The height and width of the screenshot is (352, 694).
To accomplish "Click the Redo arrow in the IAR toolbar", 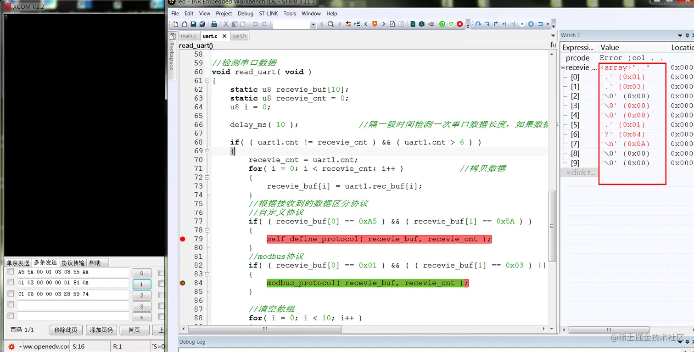I will pos(264,24).
